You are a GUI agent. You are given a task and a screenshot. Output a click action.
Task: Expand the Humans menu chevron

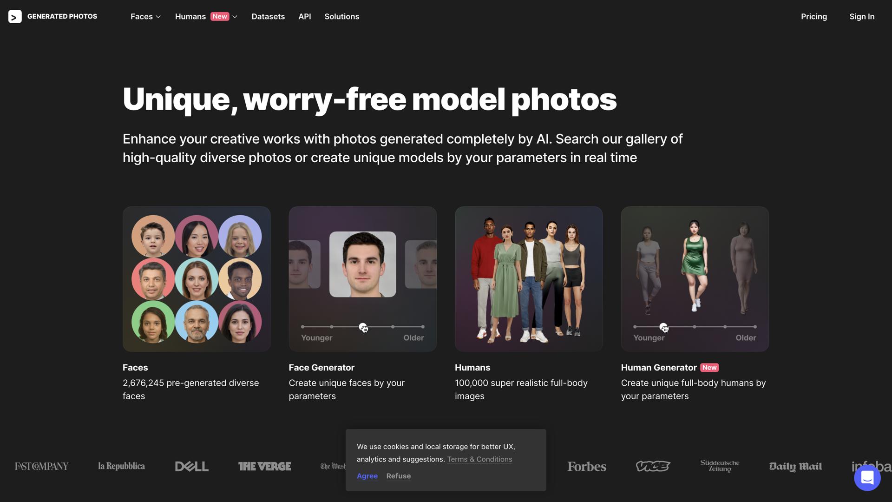[235, 17]
